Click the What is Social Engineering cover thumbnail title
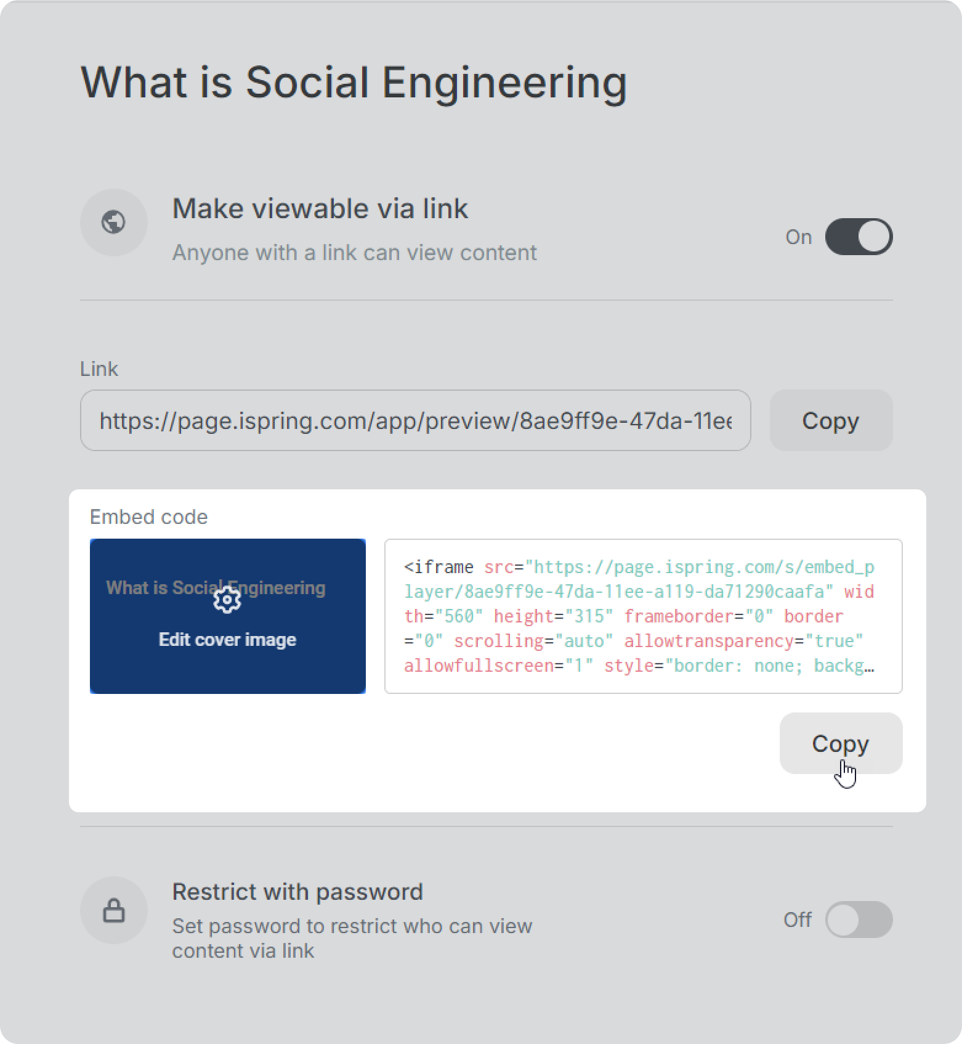 216,587
